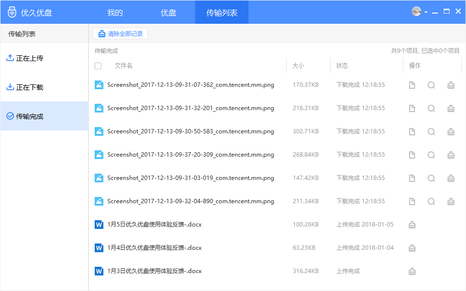This screenshot has height=291, width=466.
Task: Clear record icon for 1月5日 docx row
Action: tap(412, 225)
